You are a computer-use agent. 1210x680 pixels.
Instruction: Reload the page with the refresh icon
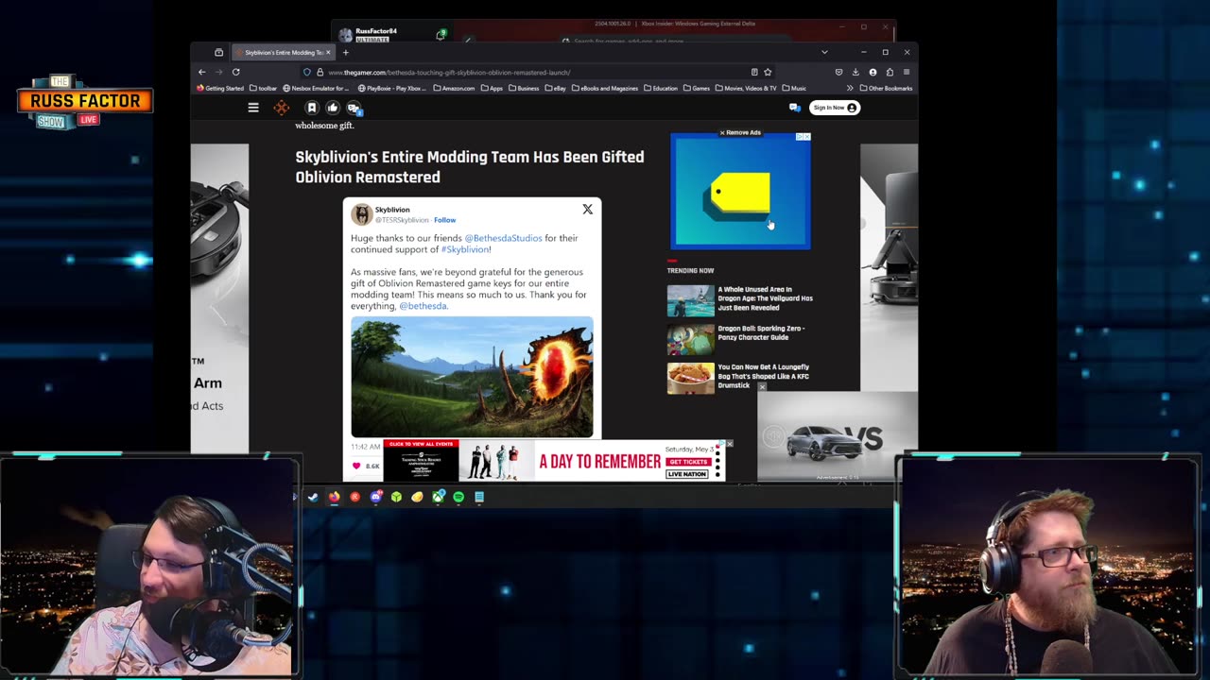pyautogui.click(x=235, y=72)
